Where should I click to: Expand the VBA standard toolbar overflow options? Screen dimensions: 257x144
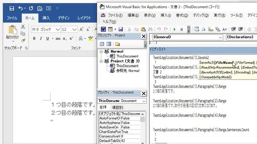point(189,29)
